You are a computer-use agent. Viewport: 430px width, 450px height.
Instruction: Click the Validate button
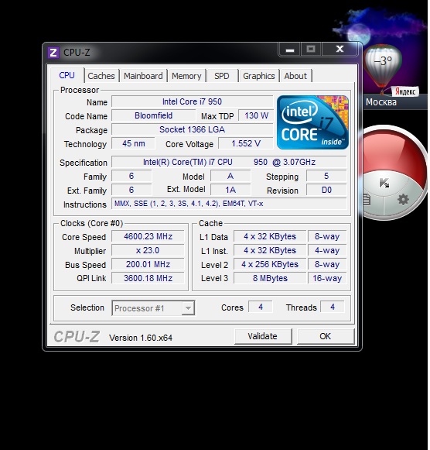[x=263, y=336]
